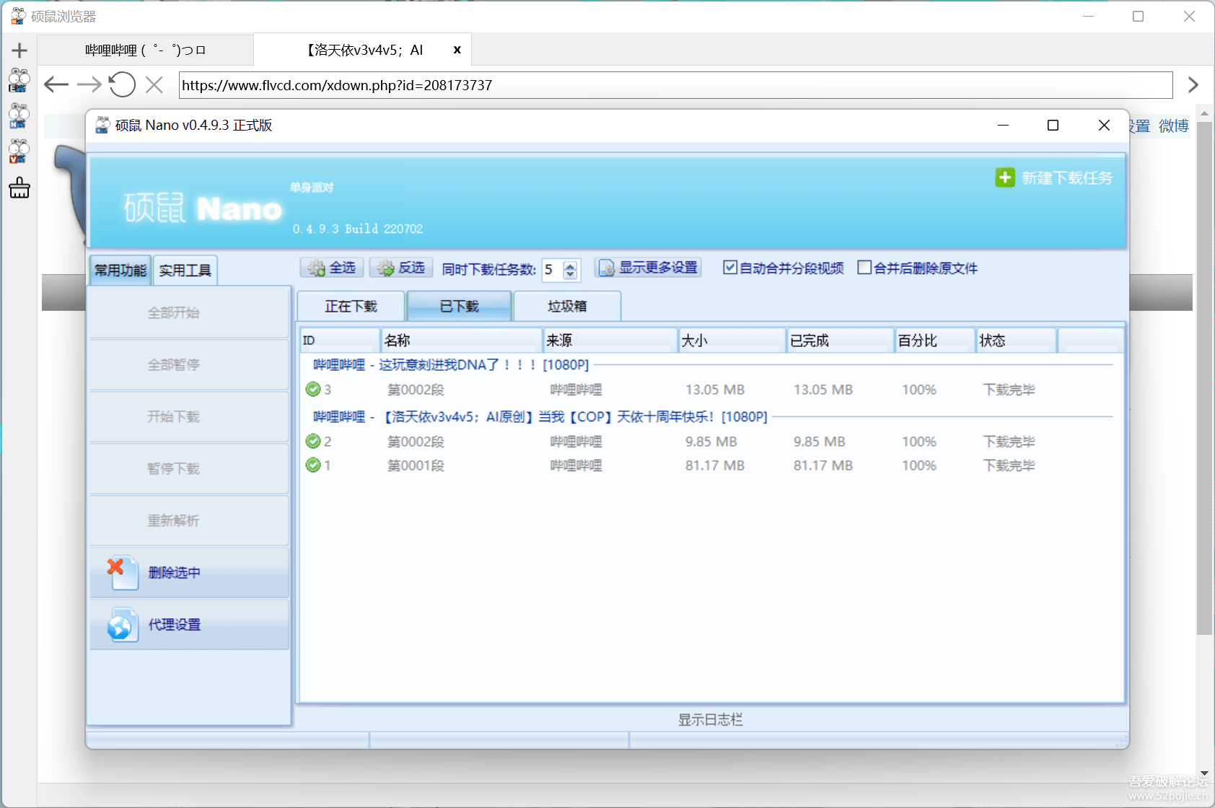Sort by the 状态 column header
1215x808 pixels.
point(1017,341)
